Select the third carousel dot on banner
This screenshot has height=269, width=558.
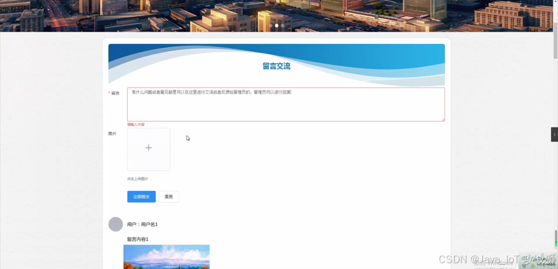coord(283,26)
